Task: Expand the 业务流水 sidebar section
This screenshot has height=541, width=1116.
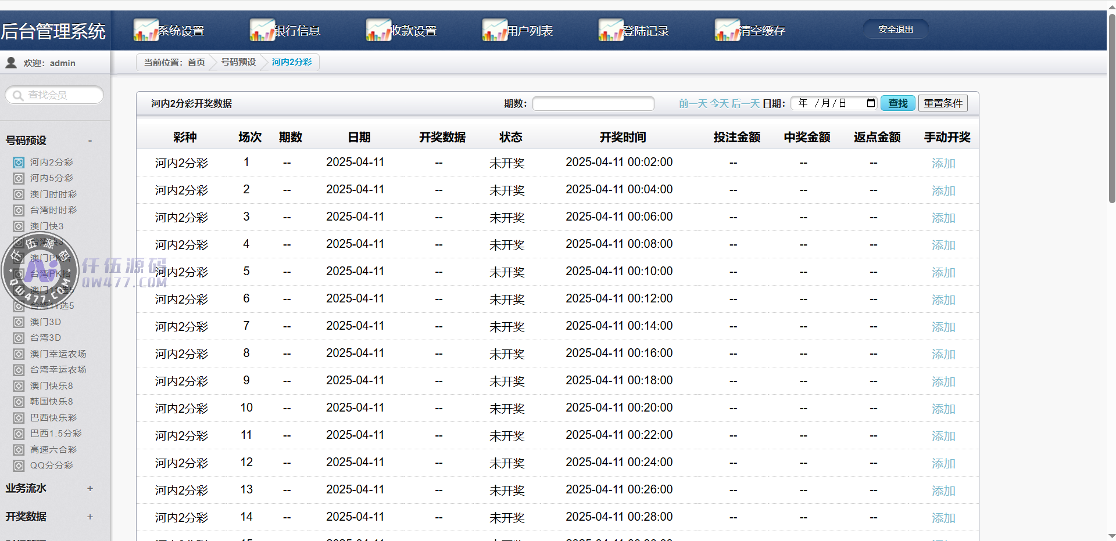Action: [90, 489]
